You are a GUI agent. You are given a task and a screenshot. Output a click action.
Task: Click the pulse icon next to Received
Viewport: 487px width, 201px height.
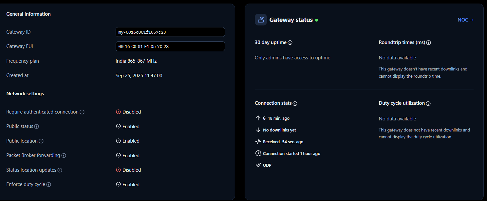point(258,142)
